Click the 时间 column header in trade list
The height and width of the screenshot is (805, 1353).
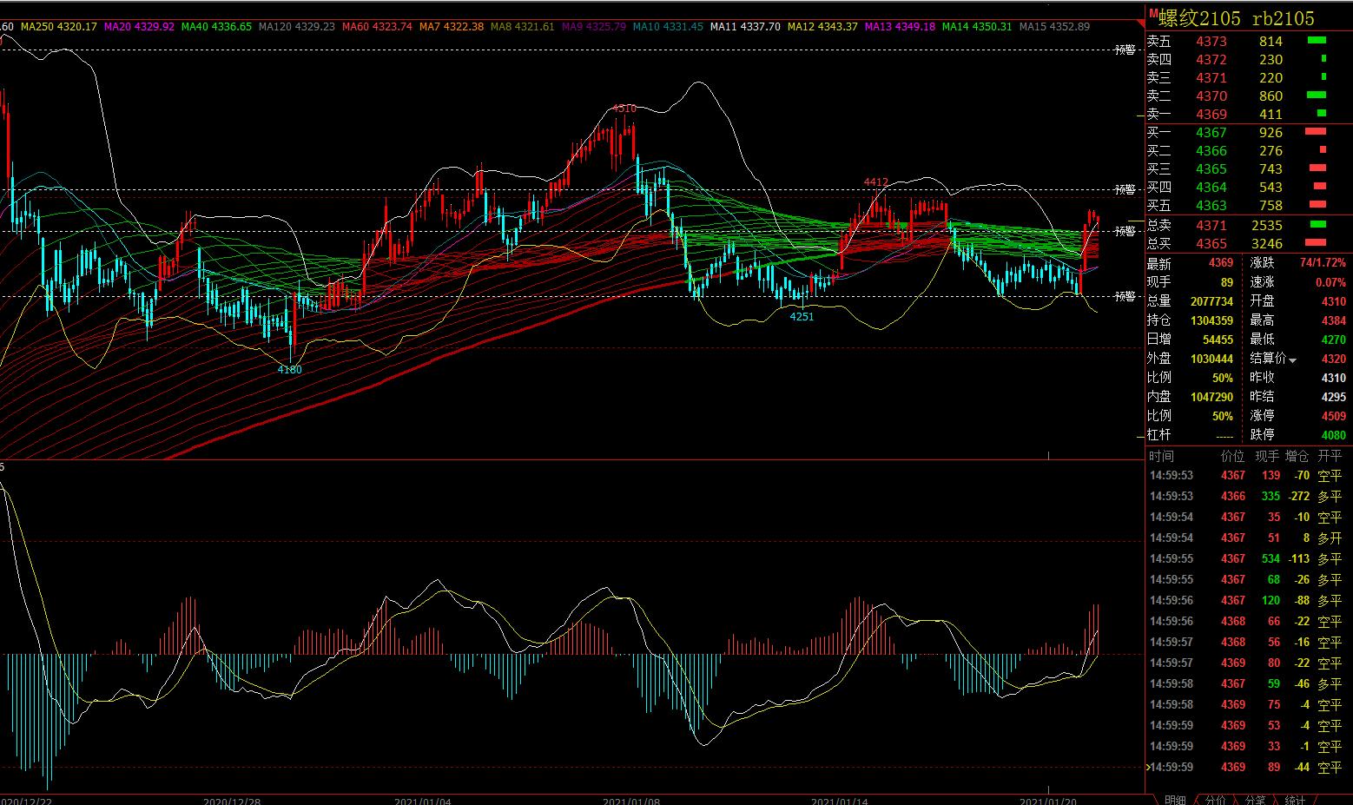(x=1161, y=456)
